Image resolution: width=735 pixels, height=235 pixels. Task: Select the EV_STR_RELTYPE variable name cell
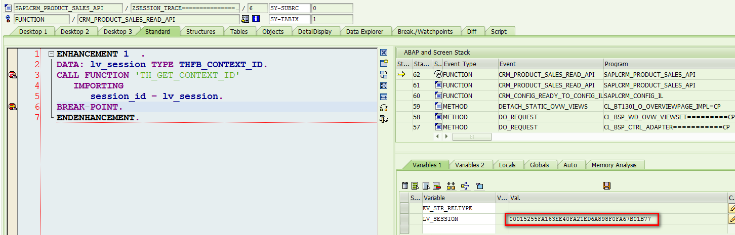pyautogui.click(x=458, y=208)
